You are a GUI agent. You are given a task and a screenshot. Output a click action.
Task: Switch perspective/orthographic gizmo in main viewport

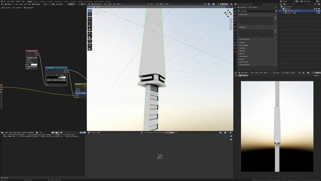point(231,29)
